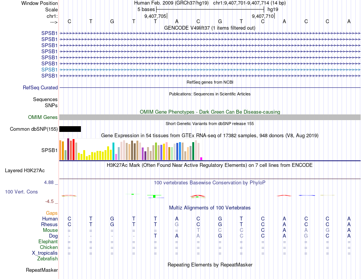Click the only T in the Dog row
The height and width of the screenshot is (279, 361).
[155, 236]
